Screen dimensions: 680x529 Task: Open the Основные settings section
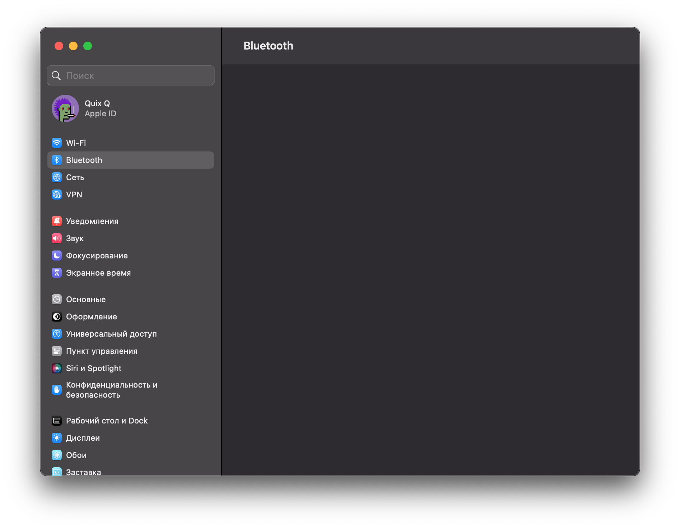coord(86,299)
